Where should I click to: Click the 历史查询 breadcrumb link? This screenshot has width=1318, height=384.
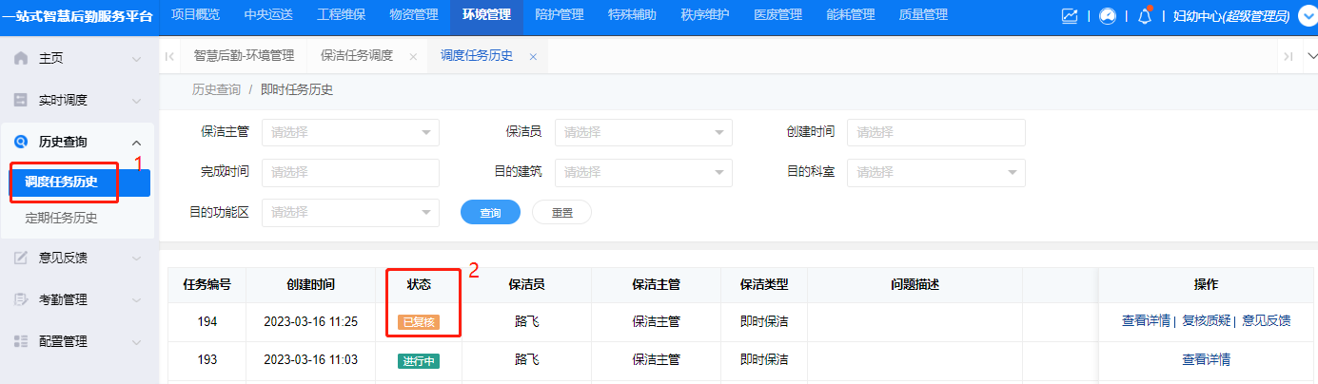[216, 90]
